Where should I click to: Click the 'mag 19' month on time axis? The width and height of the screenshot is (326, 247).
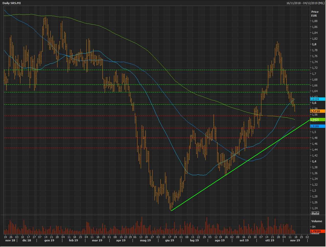(145, 240)
